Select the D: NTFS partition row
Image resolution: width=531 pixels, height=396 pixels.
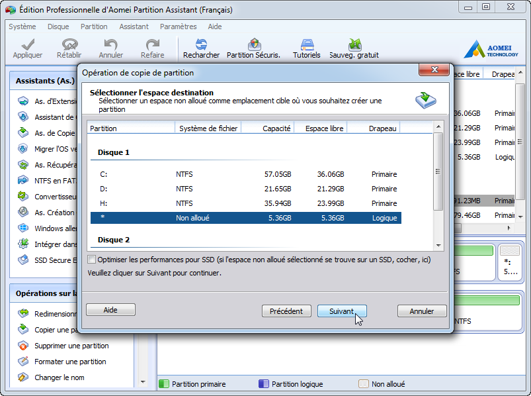(x=246, y=189)
